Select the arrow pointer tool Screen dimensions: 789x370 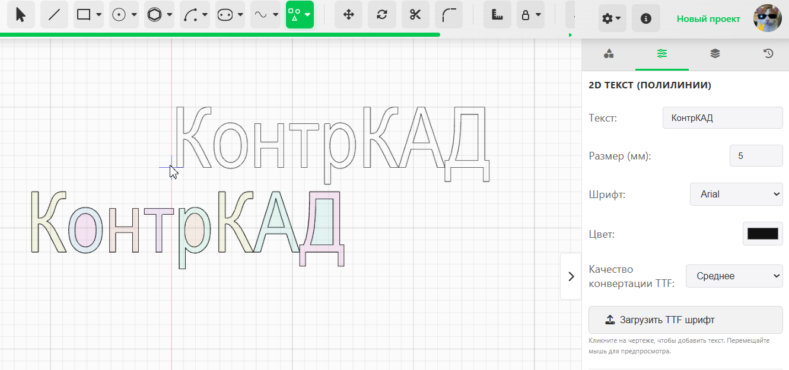(x=21, y=15)
